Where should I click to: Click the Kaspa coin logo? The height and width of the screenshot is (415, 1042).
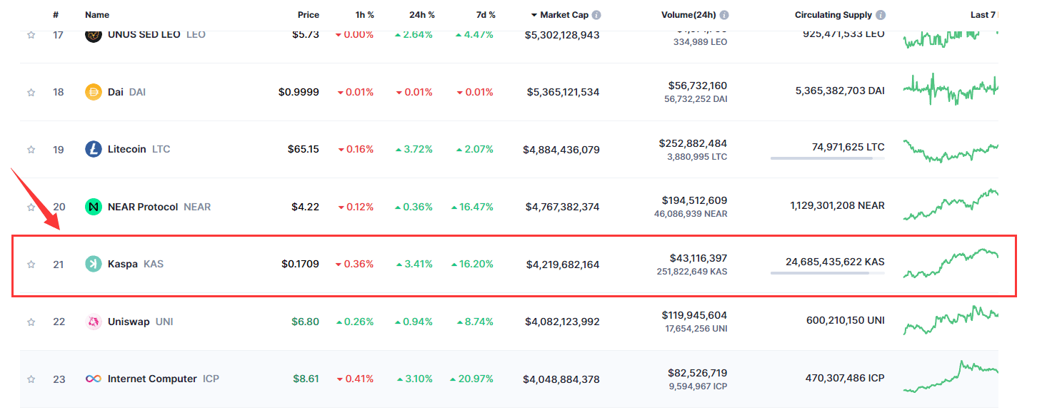pos(94,265)
